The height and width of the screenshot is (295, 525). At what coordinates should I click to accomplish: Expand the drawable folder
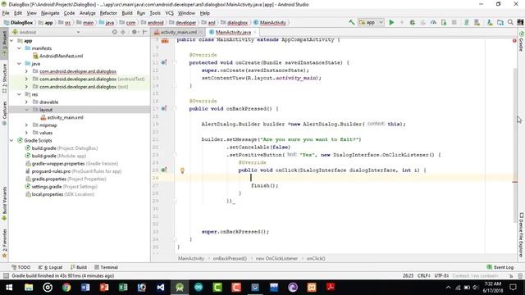tap(26, 102)
